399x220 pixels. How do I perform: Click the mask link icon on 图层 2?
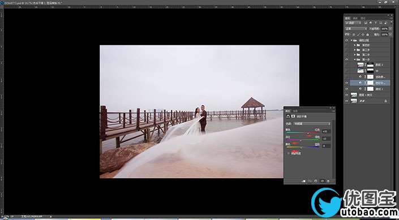[365, 65]
